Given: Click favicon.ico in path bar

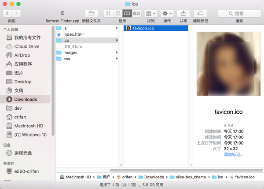Looking at the screenshot, I should click(x=242, y=177).
